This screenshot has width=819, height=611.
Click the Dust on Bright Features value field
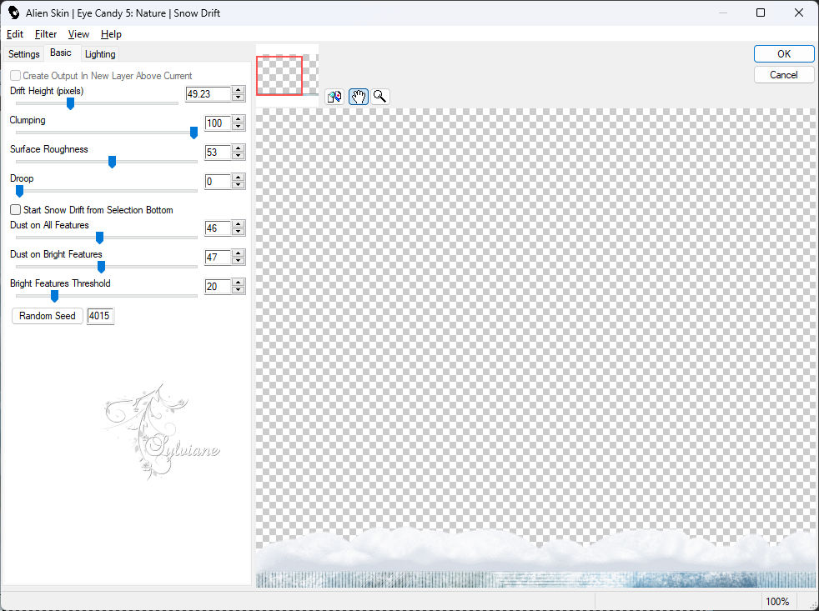pyautogui.click(x=218, y=258)
